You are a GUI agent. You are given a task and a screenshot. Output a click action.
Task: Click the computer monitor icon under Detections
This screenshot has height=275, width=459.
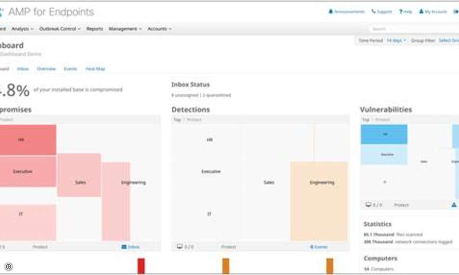[x=179, y=247]
